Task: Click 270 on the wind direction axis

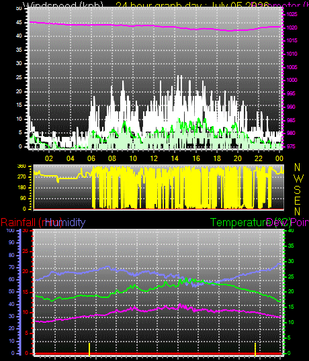Action: (21, 177)
